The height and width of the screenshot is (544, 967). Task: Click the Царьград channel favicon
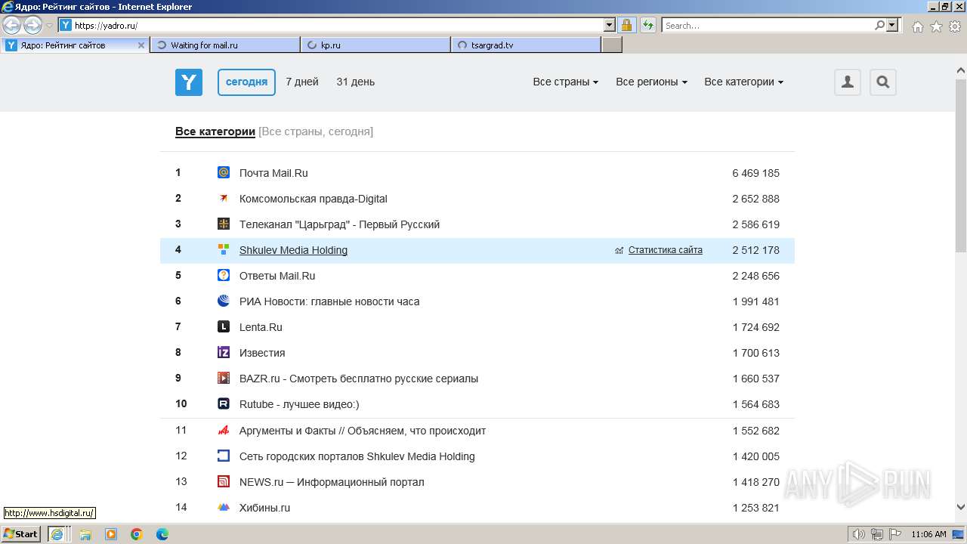pos(224,224)
